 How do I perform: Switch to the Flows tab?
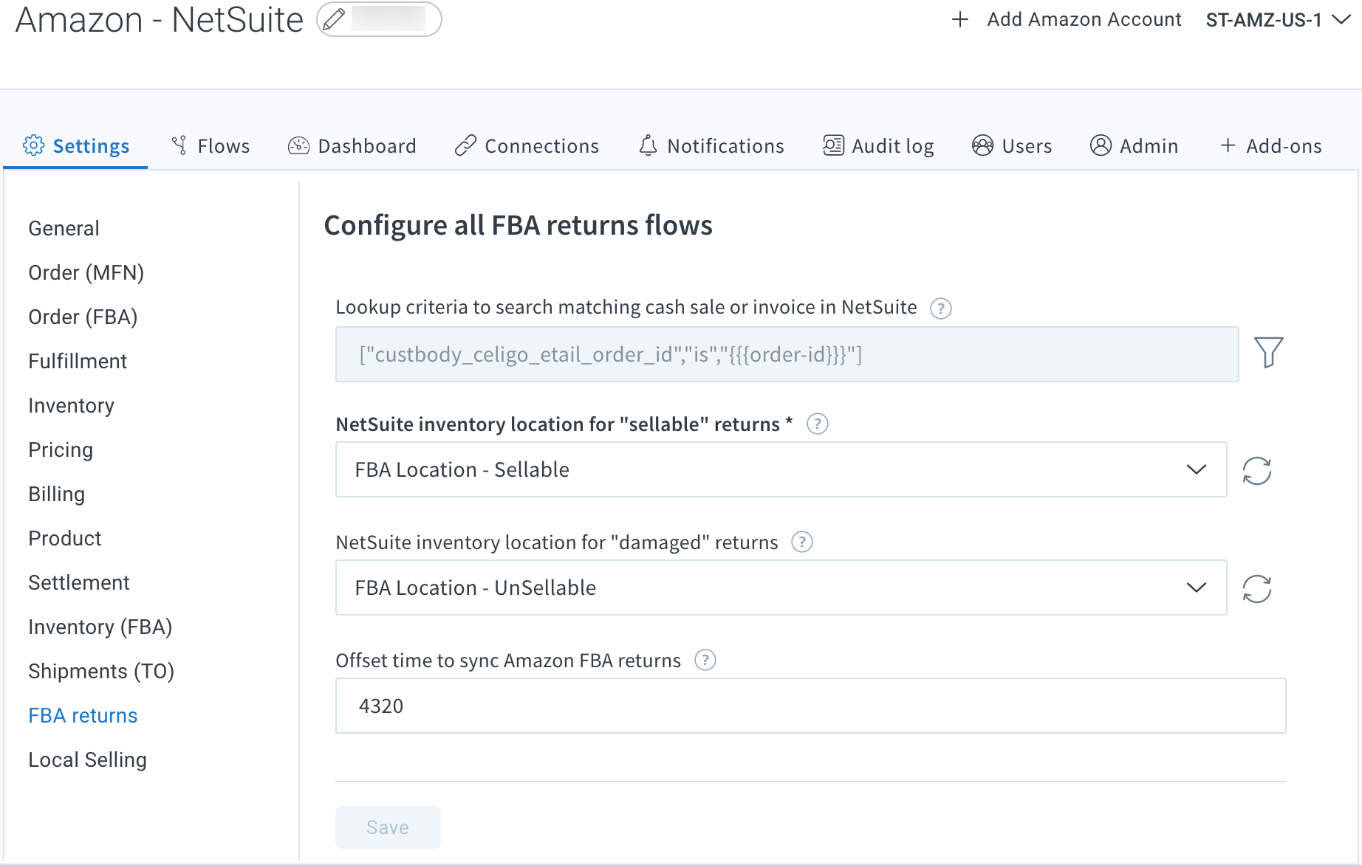[x=211, y=146]
